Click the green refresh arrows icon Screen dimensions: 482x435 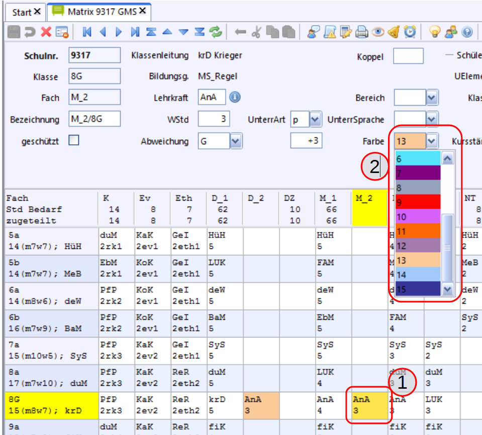pyautogui.click(x=216, y=32)
